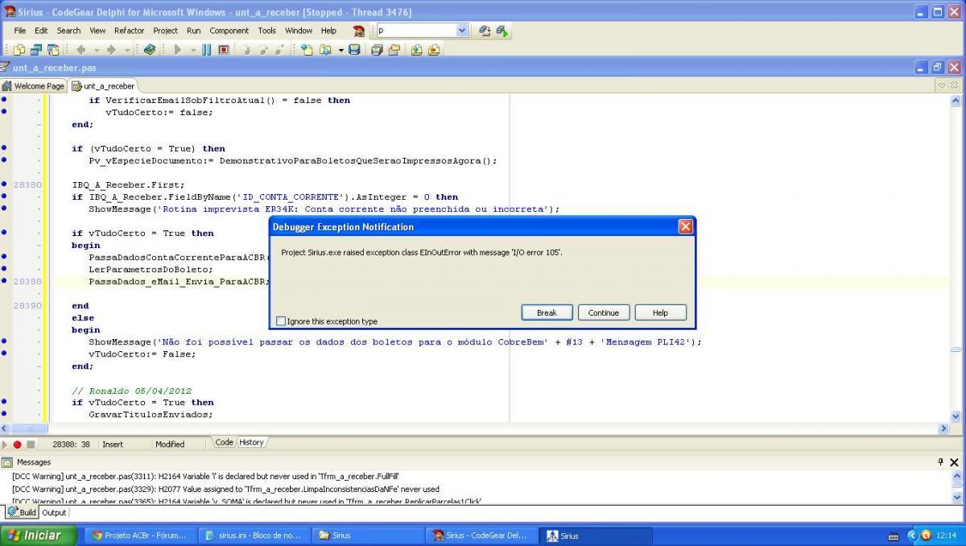
Task: Click the Break button in exception dialog
Action: coord(547,312)
